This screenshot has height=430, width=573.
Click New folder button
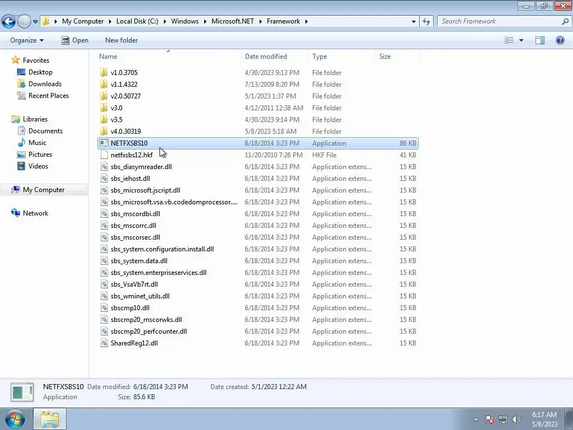pyautogui.click(x=121, y=40)
